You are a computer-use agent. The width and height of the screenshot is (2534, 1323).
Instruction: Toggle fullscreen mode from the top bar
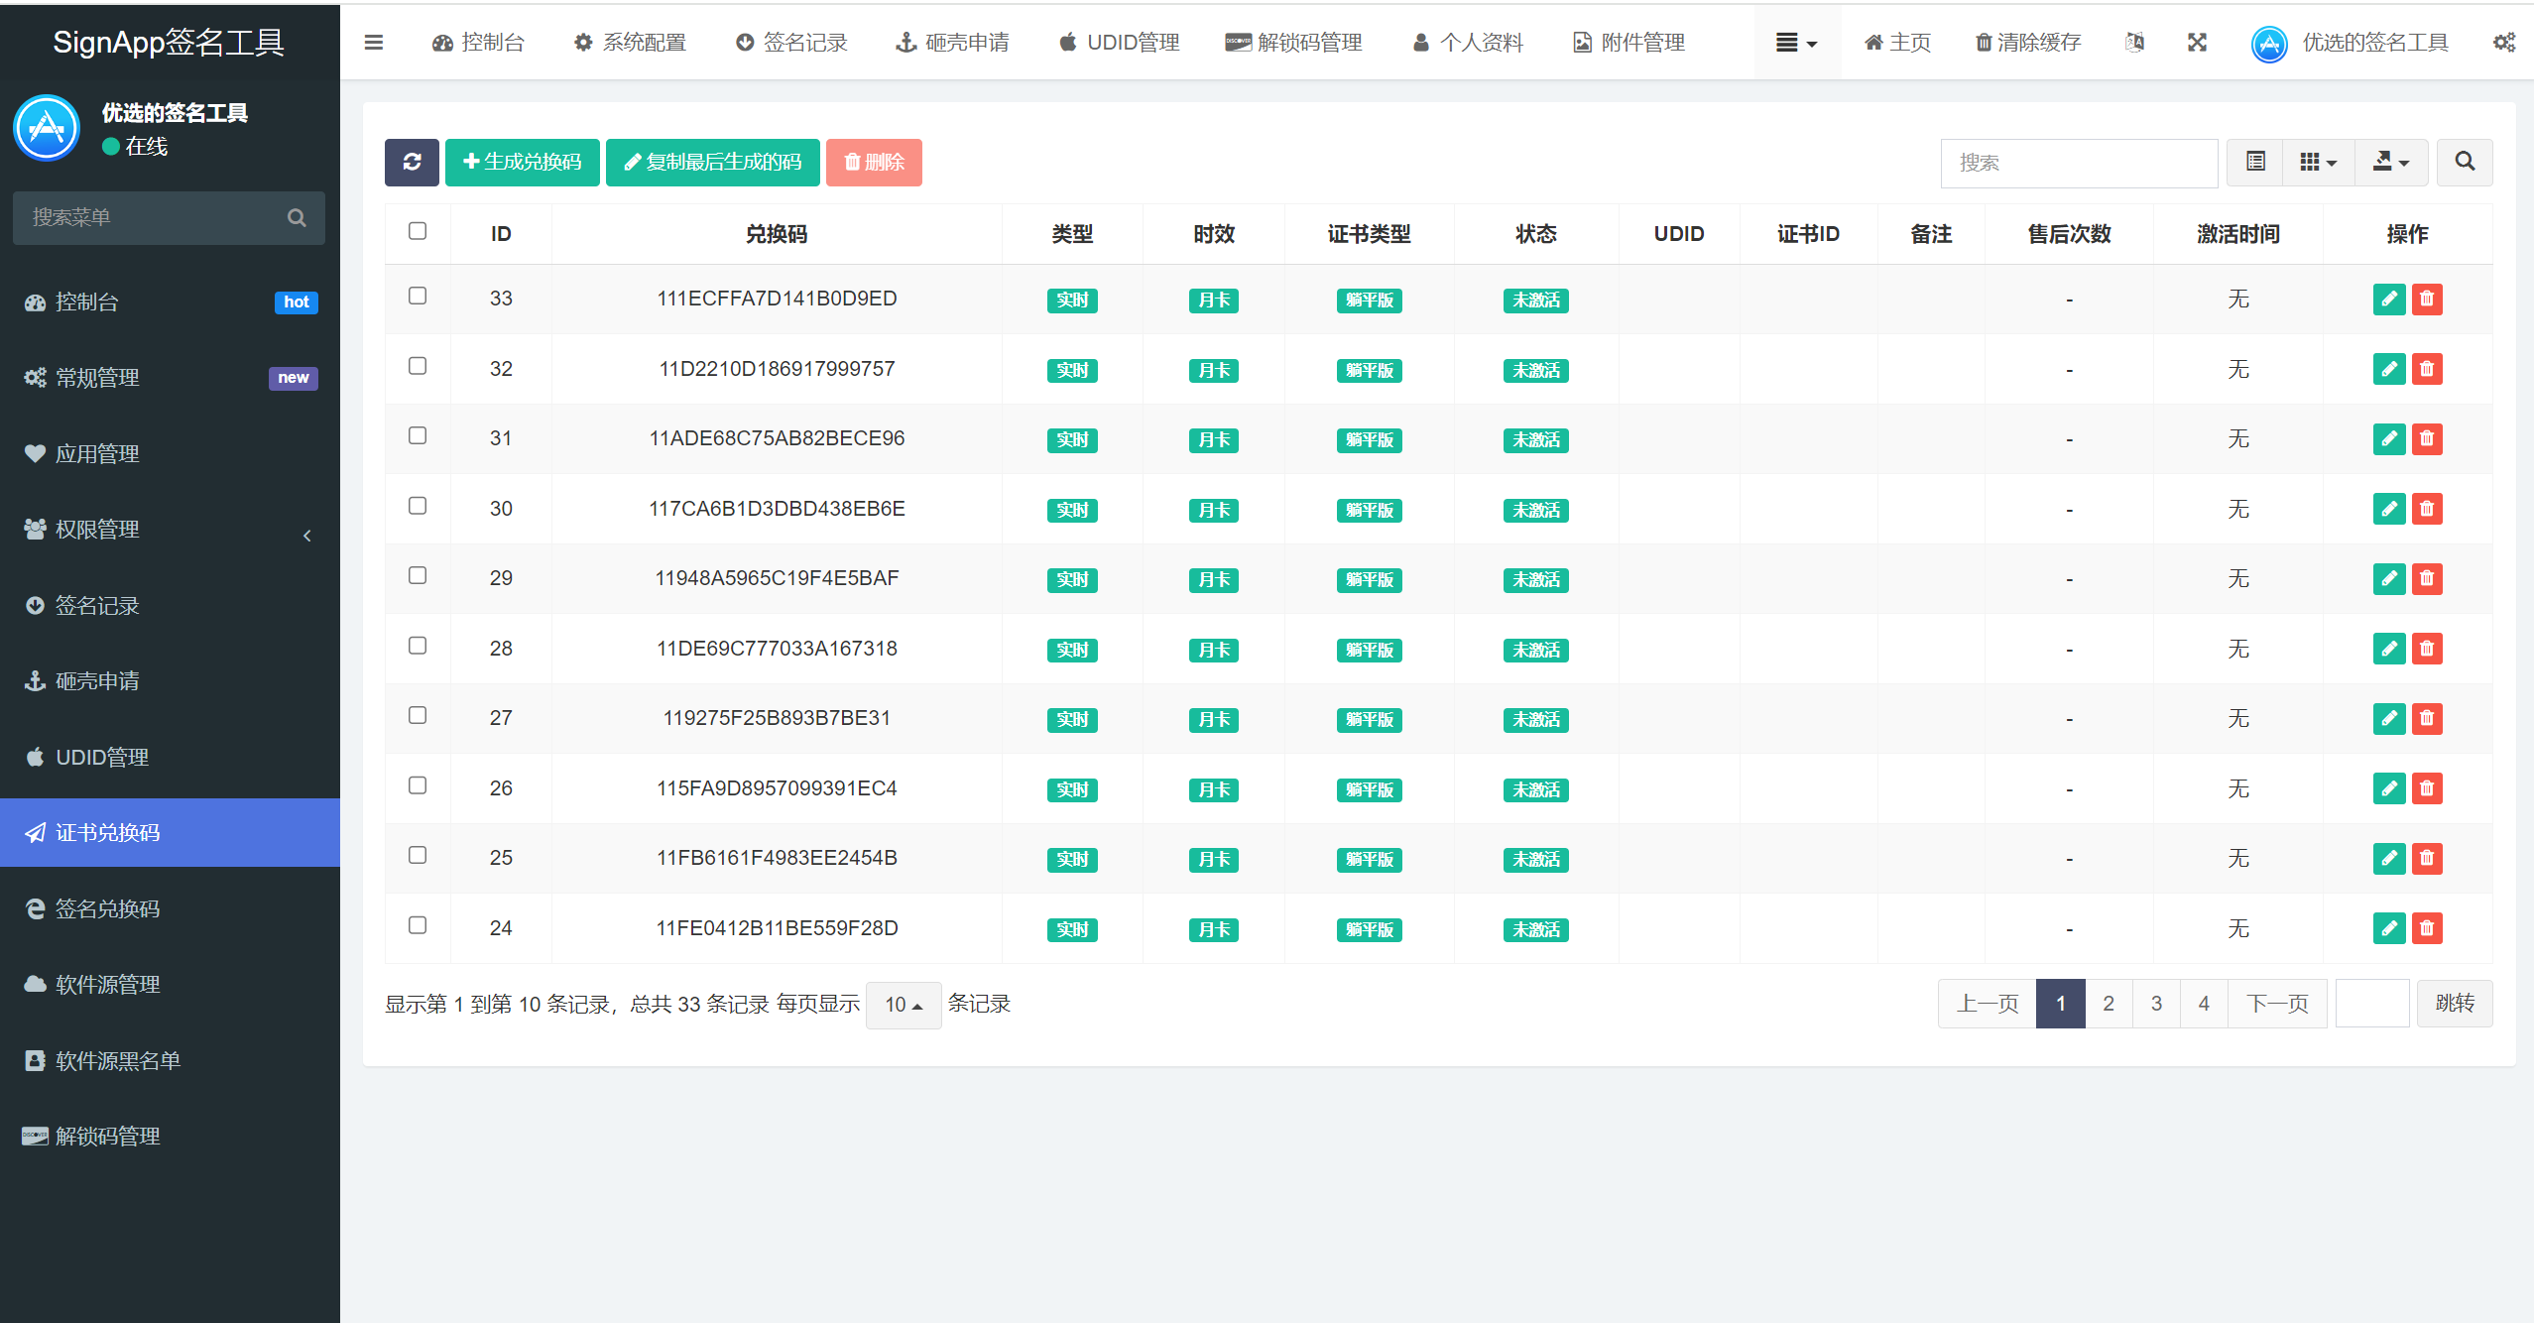coord(2198,43)
